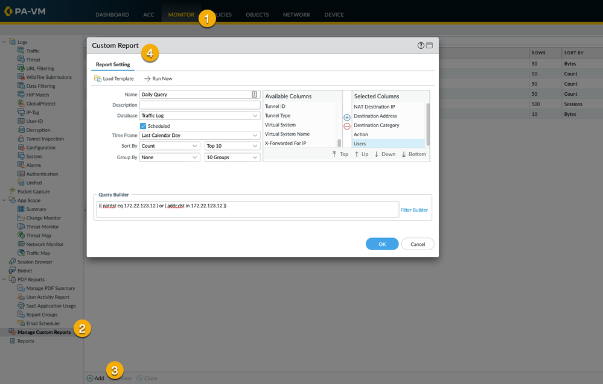Add column with the plus icon
The height and width of the screenshot is (384, 603).
tap(346, 118)
